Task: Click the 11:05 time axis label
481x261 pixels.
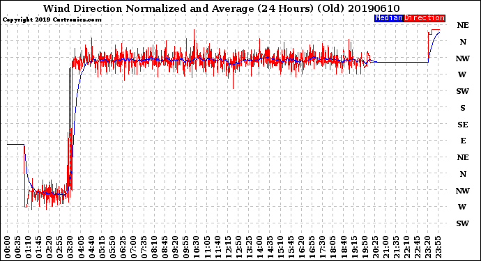Action: point(207,247)
